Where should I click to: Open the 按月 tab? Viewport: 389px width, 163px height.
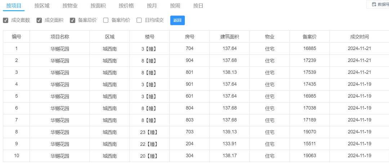[x=152, y=6]
